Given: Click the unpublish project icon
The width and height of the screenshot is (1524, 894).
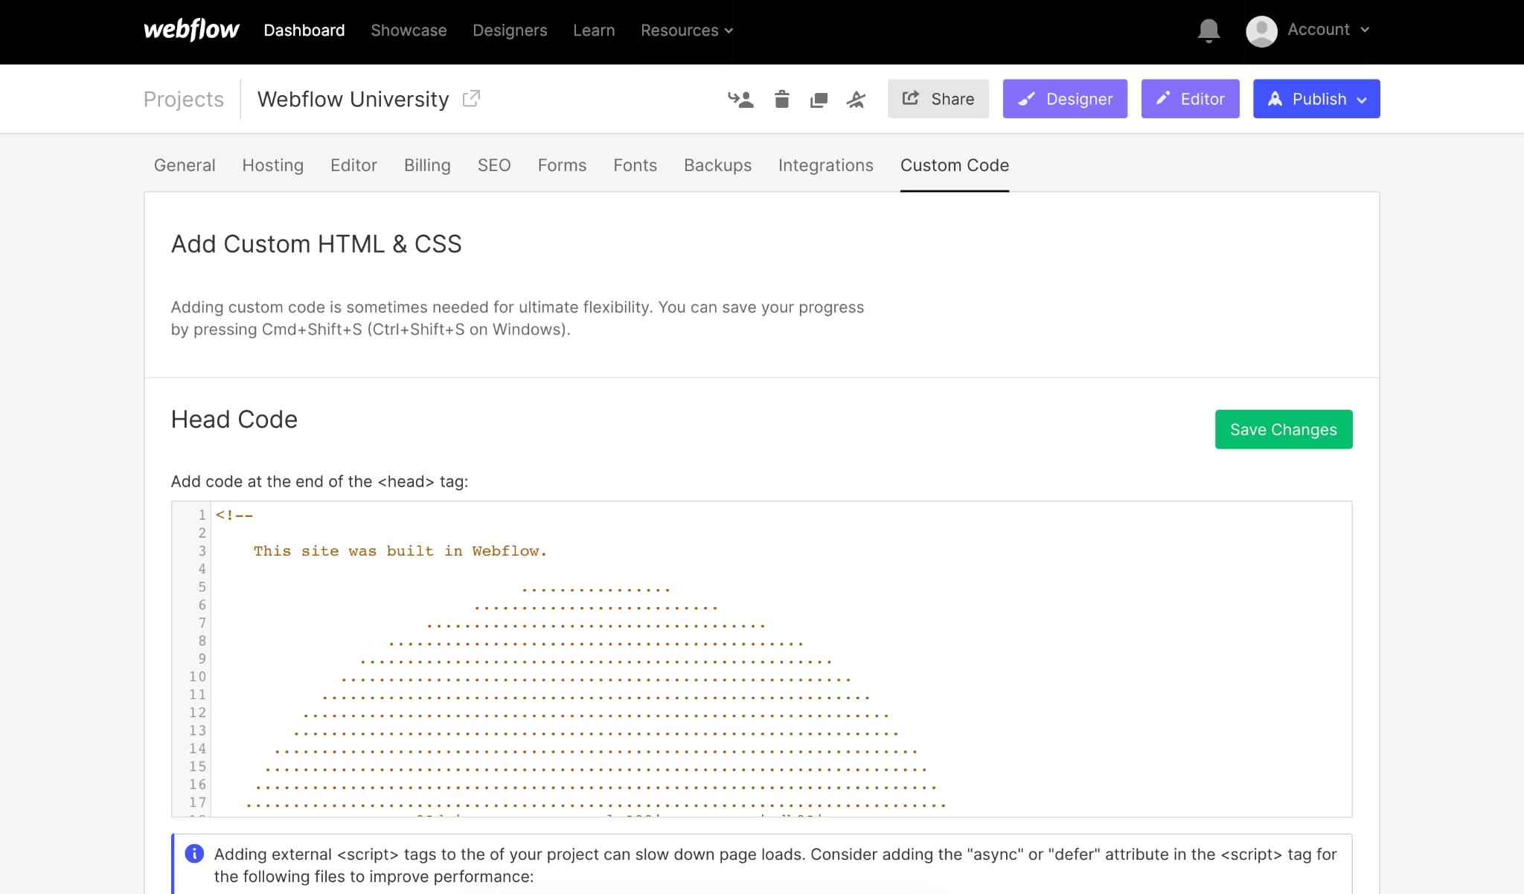Looking at the screenshot, I should pyautogui.click(x=856, y=99).
